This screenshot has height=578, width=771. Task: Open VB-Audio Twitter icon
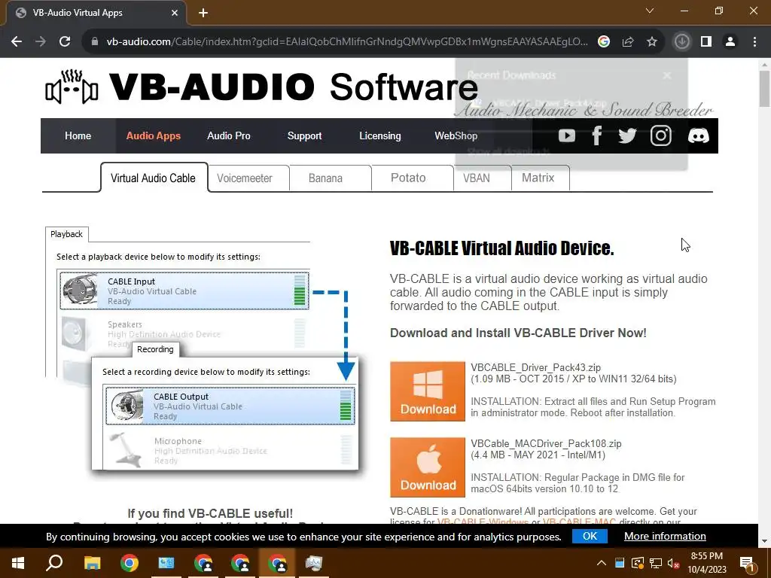tap(627, 135)
